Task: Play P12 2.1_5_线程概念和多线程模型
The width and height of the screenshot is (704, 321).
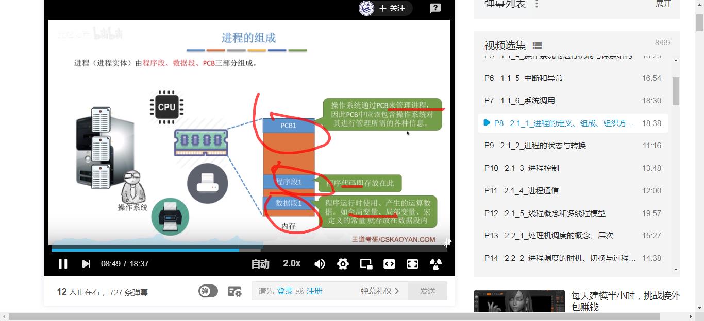Action: coord(573,213)
